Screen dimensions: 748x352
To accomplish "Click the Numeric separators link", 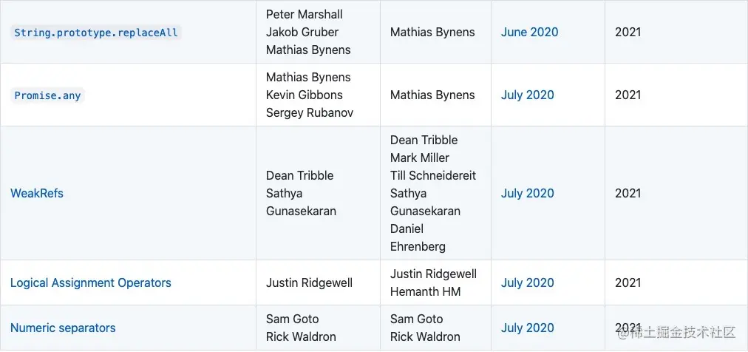I will tap(63, 328).
